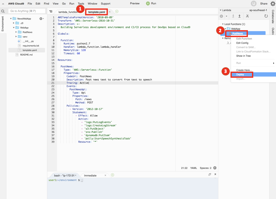
Task: Choose Create Here... in the context menu
Action: point(244,70)
